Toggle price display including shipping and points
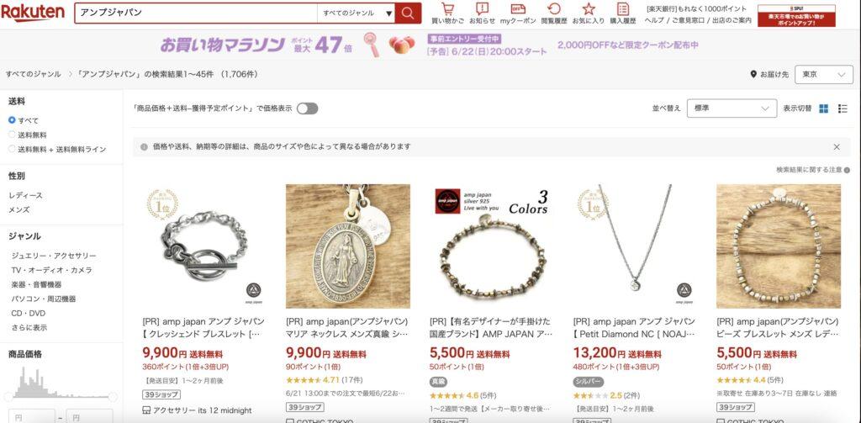Image resolution: width=861 pixels, height=423 pixels. click(x=308, y=108)
